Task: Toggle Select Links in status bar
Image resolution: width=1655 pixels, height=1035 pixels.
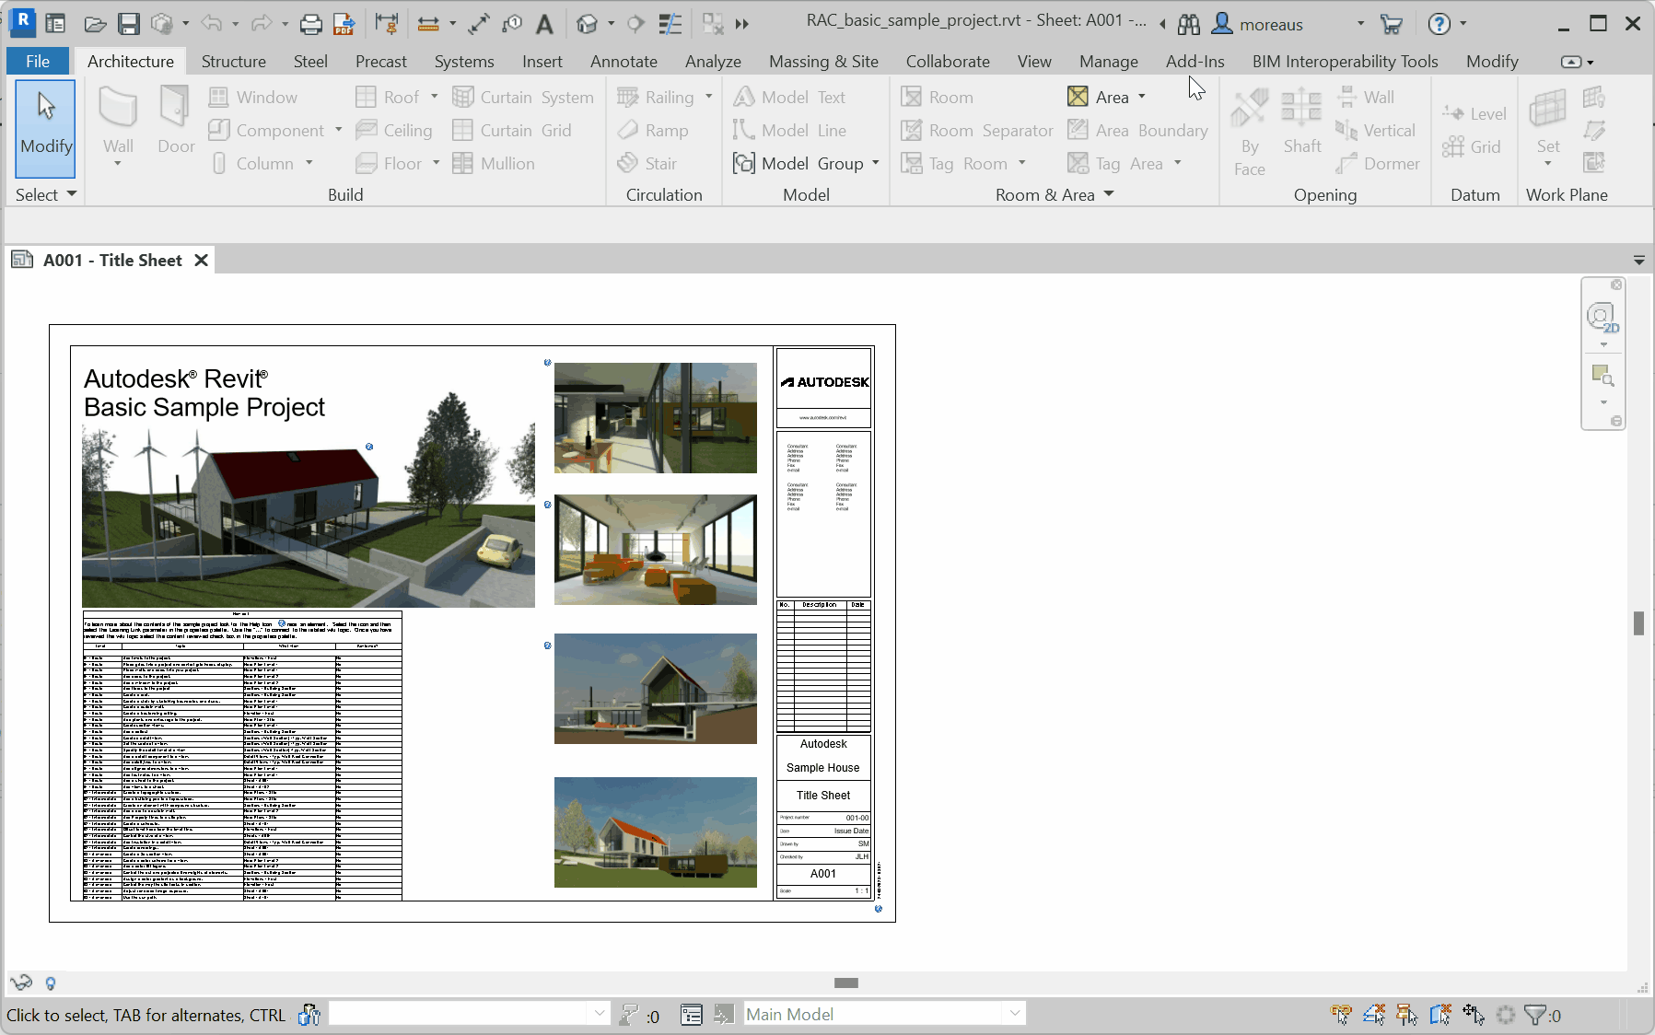Action: 1341,1015
